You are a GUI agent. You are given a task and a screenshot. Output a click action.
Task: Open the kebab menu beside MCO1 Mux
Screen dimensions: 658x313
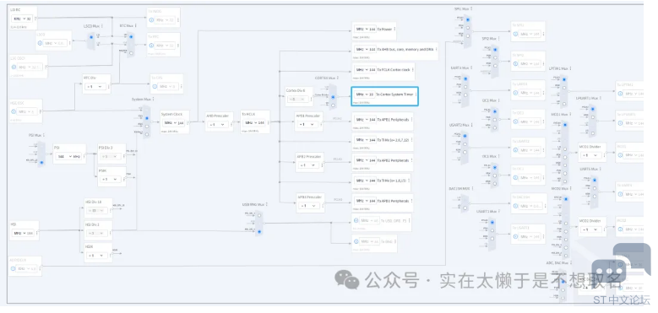pyautogui.click(x=569, y=115)
